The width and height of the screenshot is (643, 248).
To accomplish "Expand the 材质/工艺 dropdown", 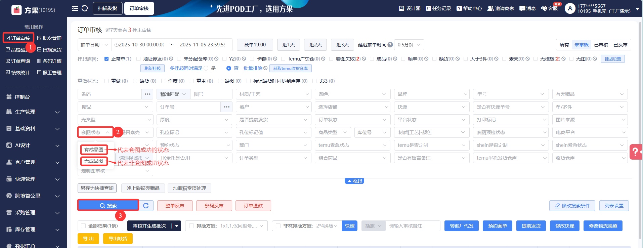I will [273, 94].
